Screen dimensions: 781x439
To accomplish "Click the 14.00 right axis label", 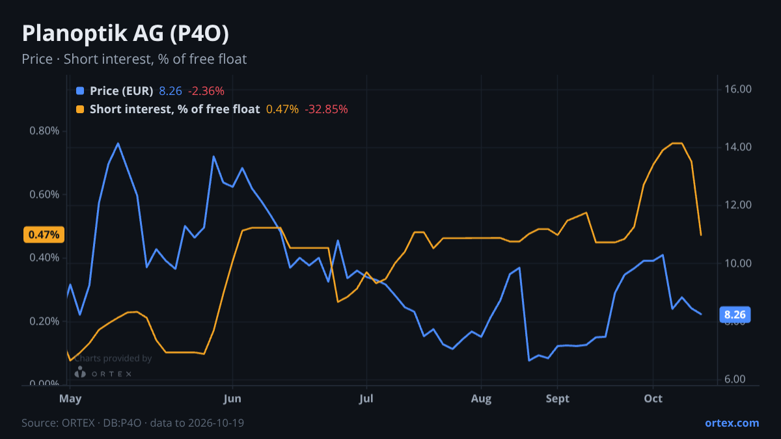I will click(738, 147).
